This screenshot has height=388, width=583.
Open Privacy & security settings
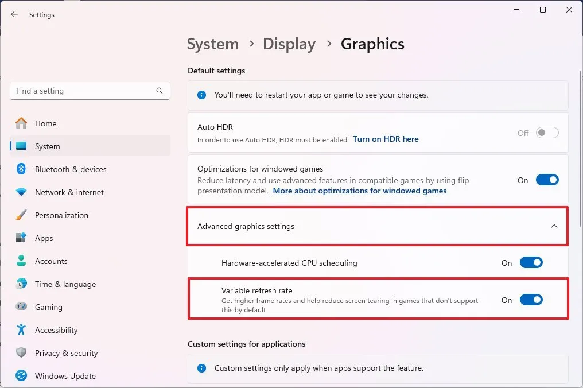click(x=67, y=353)
